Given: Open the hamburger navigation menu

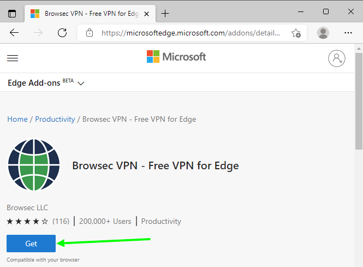Looking at the screenshot, I should point(13,58).
